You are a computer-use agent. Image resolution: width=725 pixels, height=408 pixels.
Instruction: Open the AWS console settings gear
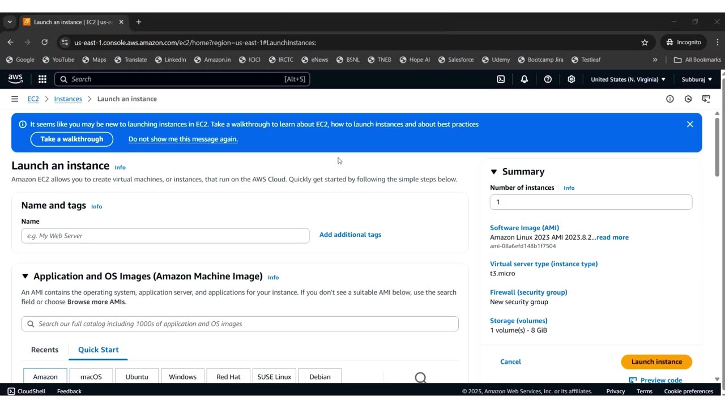572,79
